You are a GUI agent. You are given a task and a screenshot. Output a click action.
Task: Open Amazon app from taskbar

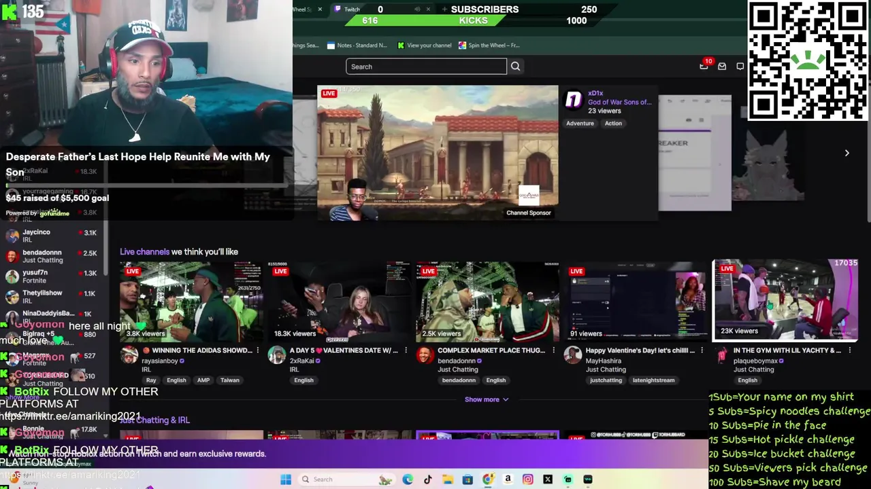(508, 479)
